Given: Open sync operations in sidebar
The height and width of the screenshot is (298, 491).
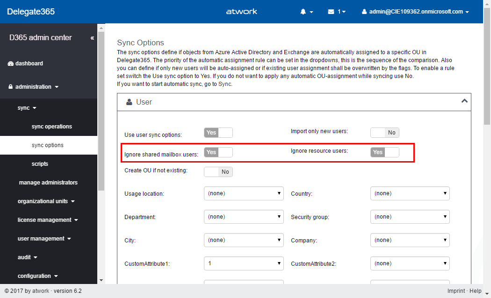Looking at the screenshot, I should [x=51, y=127].
